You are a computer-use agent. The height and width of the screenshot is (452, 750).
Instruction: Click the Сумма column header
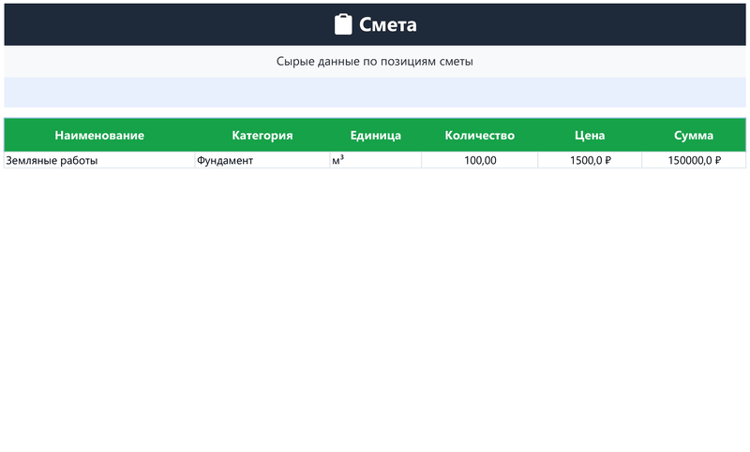click(694, 135)
